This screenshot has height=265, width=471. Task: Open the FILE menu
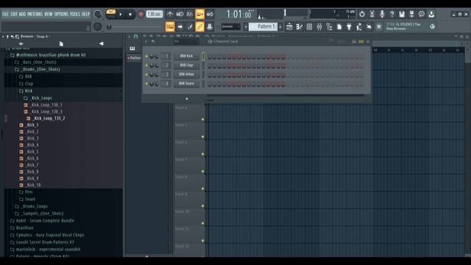[x=6, y=14]
